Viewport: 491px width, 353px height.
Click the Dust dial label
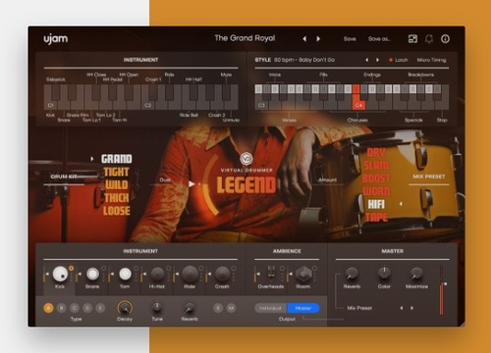165,180
